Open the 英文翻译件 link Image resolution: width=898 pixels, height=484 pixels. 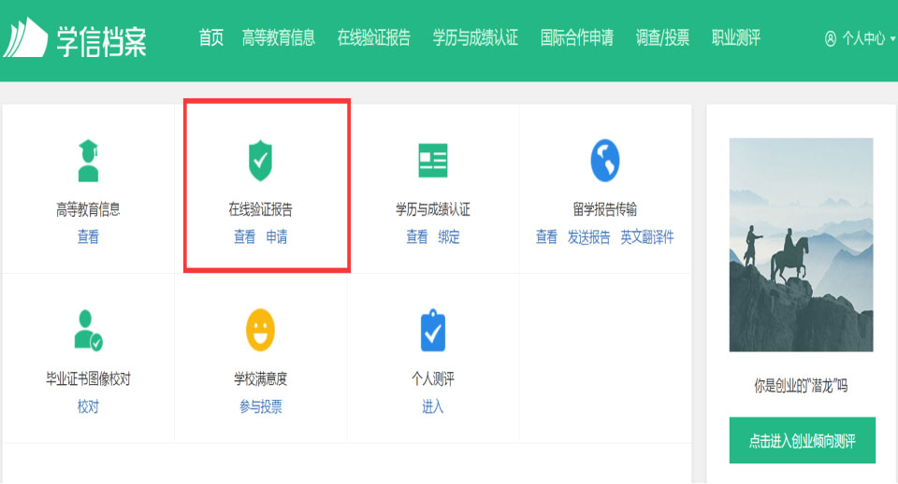(x=647, y=237)
